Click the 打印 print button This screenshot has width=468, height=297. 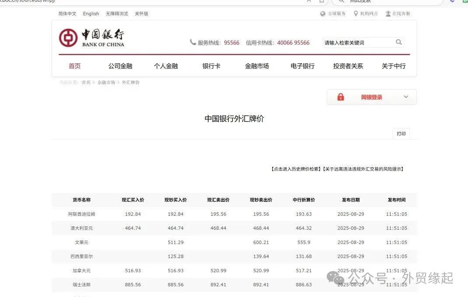pyautogui.click(x=401, y=134)
